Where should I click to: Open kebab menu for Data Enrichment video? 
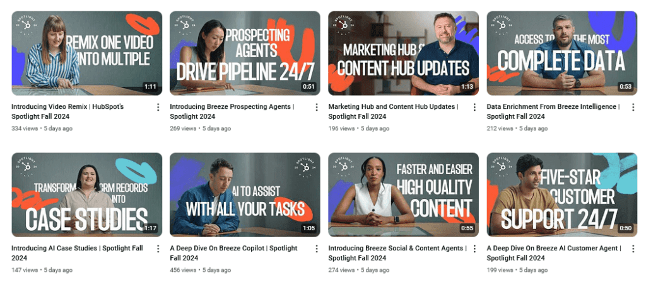(x=633, y=107)
